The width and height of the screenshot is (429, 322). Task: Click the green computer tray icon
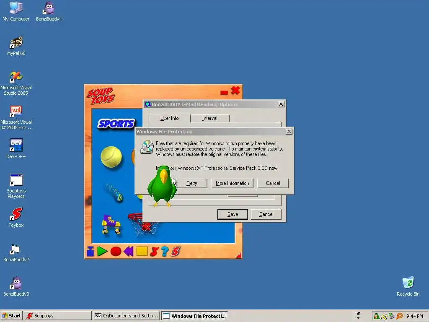(x=392, y=316)
